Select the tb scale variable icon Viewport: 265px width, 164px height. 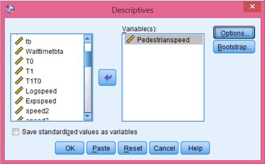pos(19,41)
